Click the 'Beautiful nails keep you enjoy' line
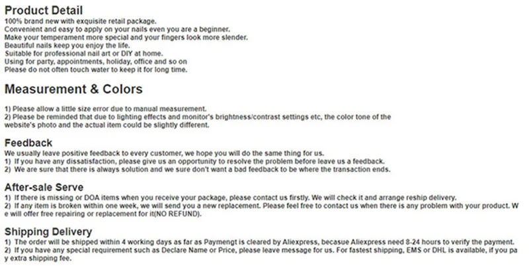529x279 pixels. [67, 46]
